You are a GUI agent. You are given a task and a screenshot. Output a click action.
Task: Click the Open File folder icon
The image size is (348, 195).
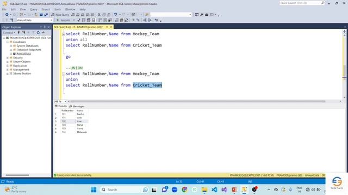36,15
